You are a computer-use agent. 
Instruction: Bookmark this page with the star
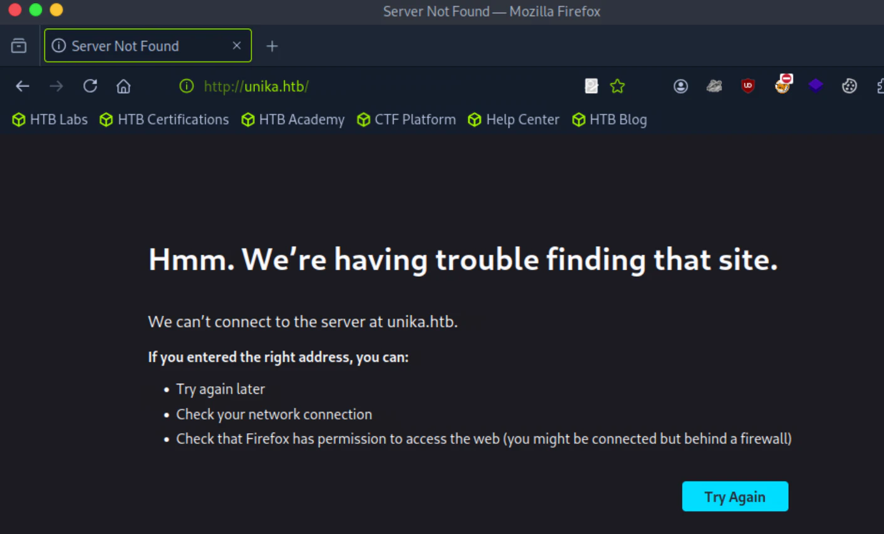coord(618,86)
